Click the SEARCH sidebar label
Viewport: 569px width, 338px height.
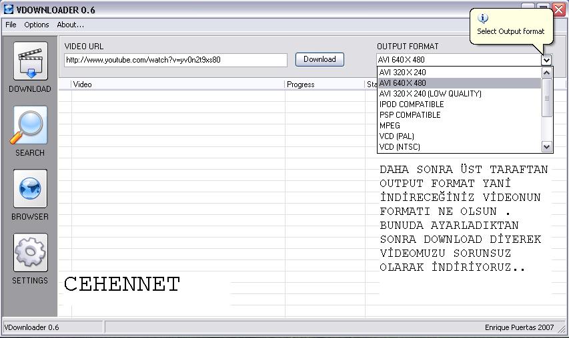[x=30, y=153]
